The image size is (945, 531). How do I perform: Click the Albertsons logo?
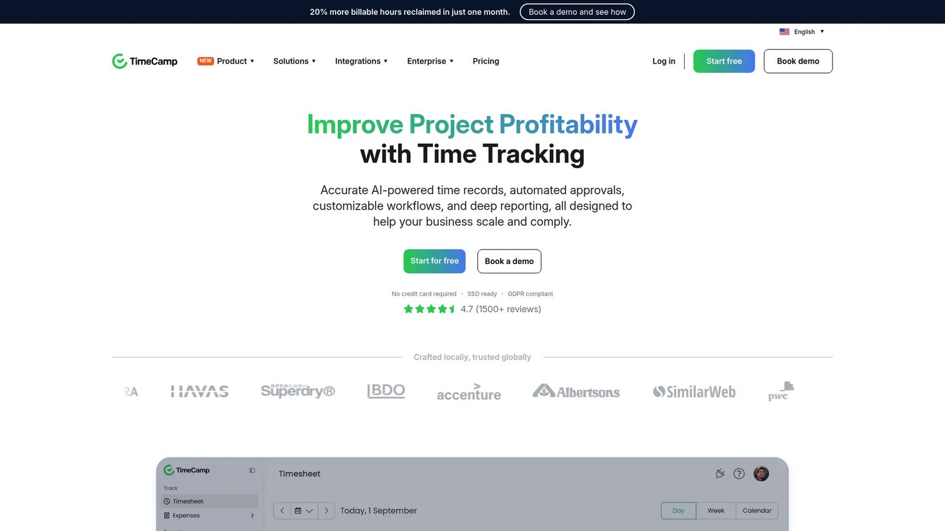coord(576,391)
